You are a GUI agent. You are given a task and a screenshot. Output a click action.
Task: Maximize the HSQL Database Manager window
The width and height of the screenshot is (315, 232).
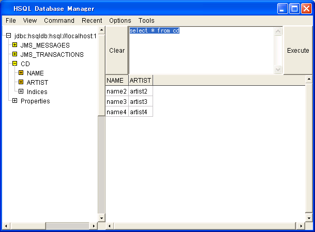point(294,8)
